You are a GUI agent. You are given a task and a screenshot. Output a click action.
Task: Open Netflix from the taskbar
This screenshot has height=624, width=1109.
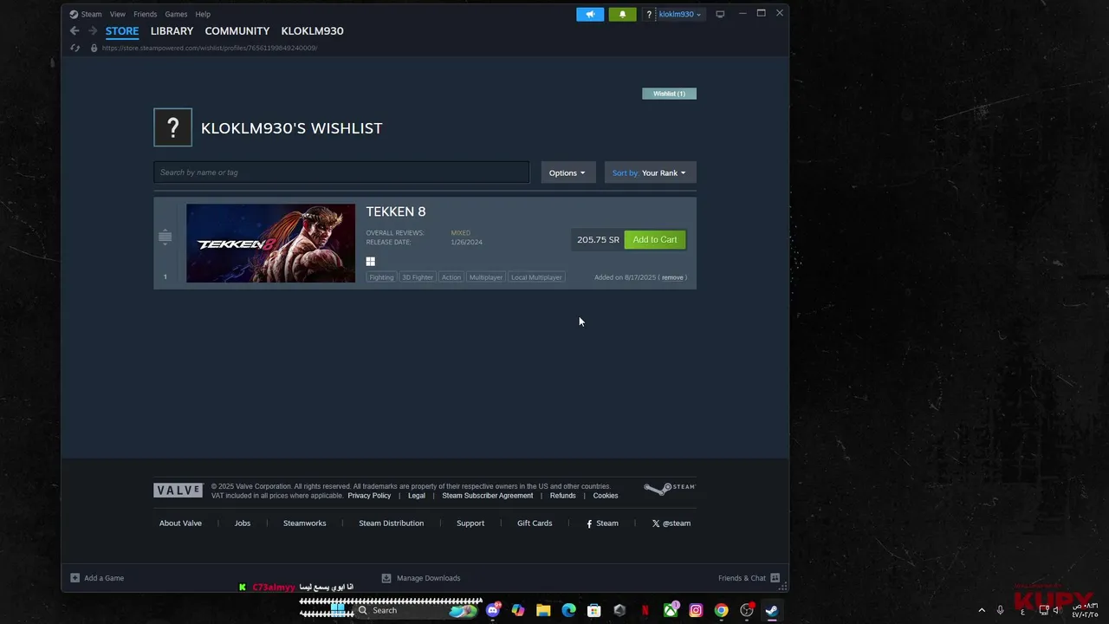click(x=645, y=610)
